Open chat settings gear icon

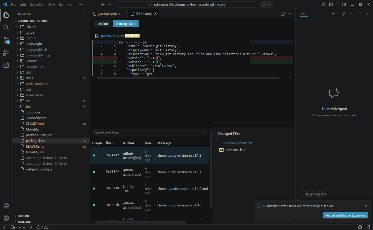point(343,14)
